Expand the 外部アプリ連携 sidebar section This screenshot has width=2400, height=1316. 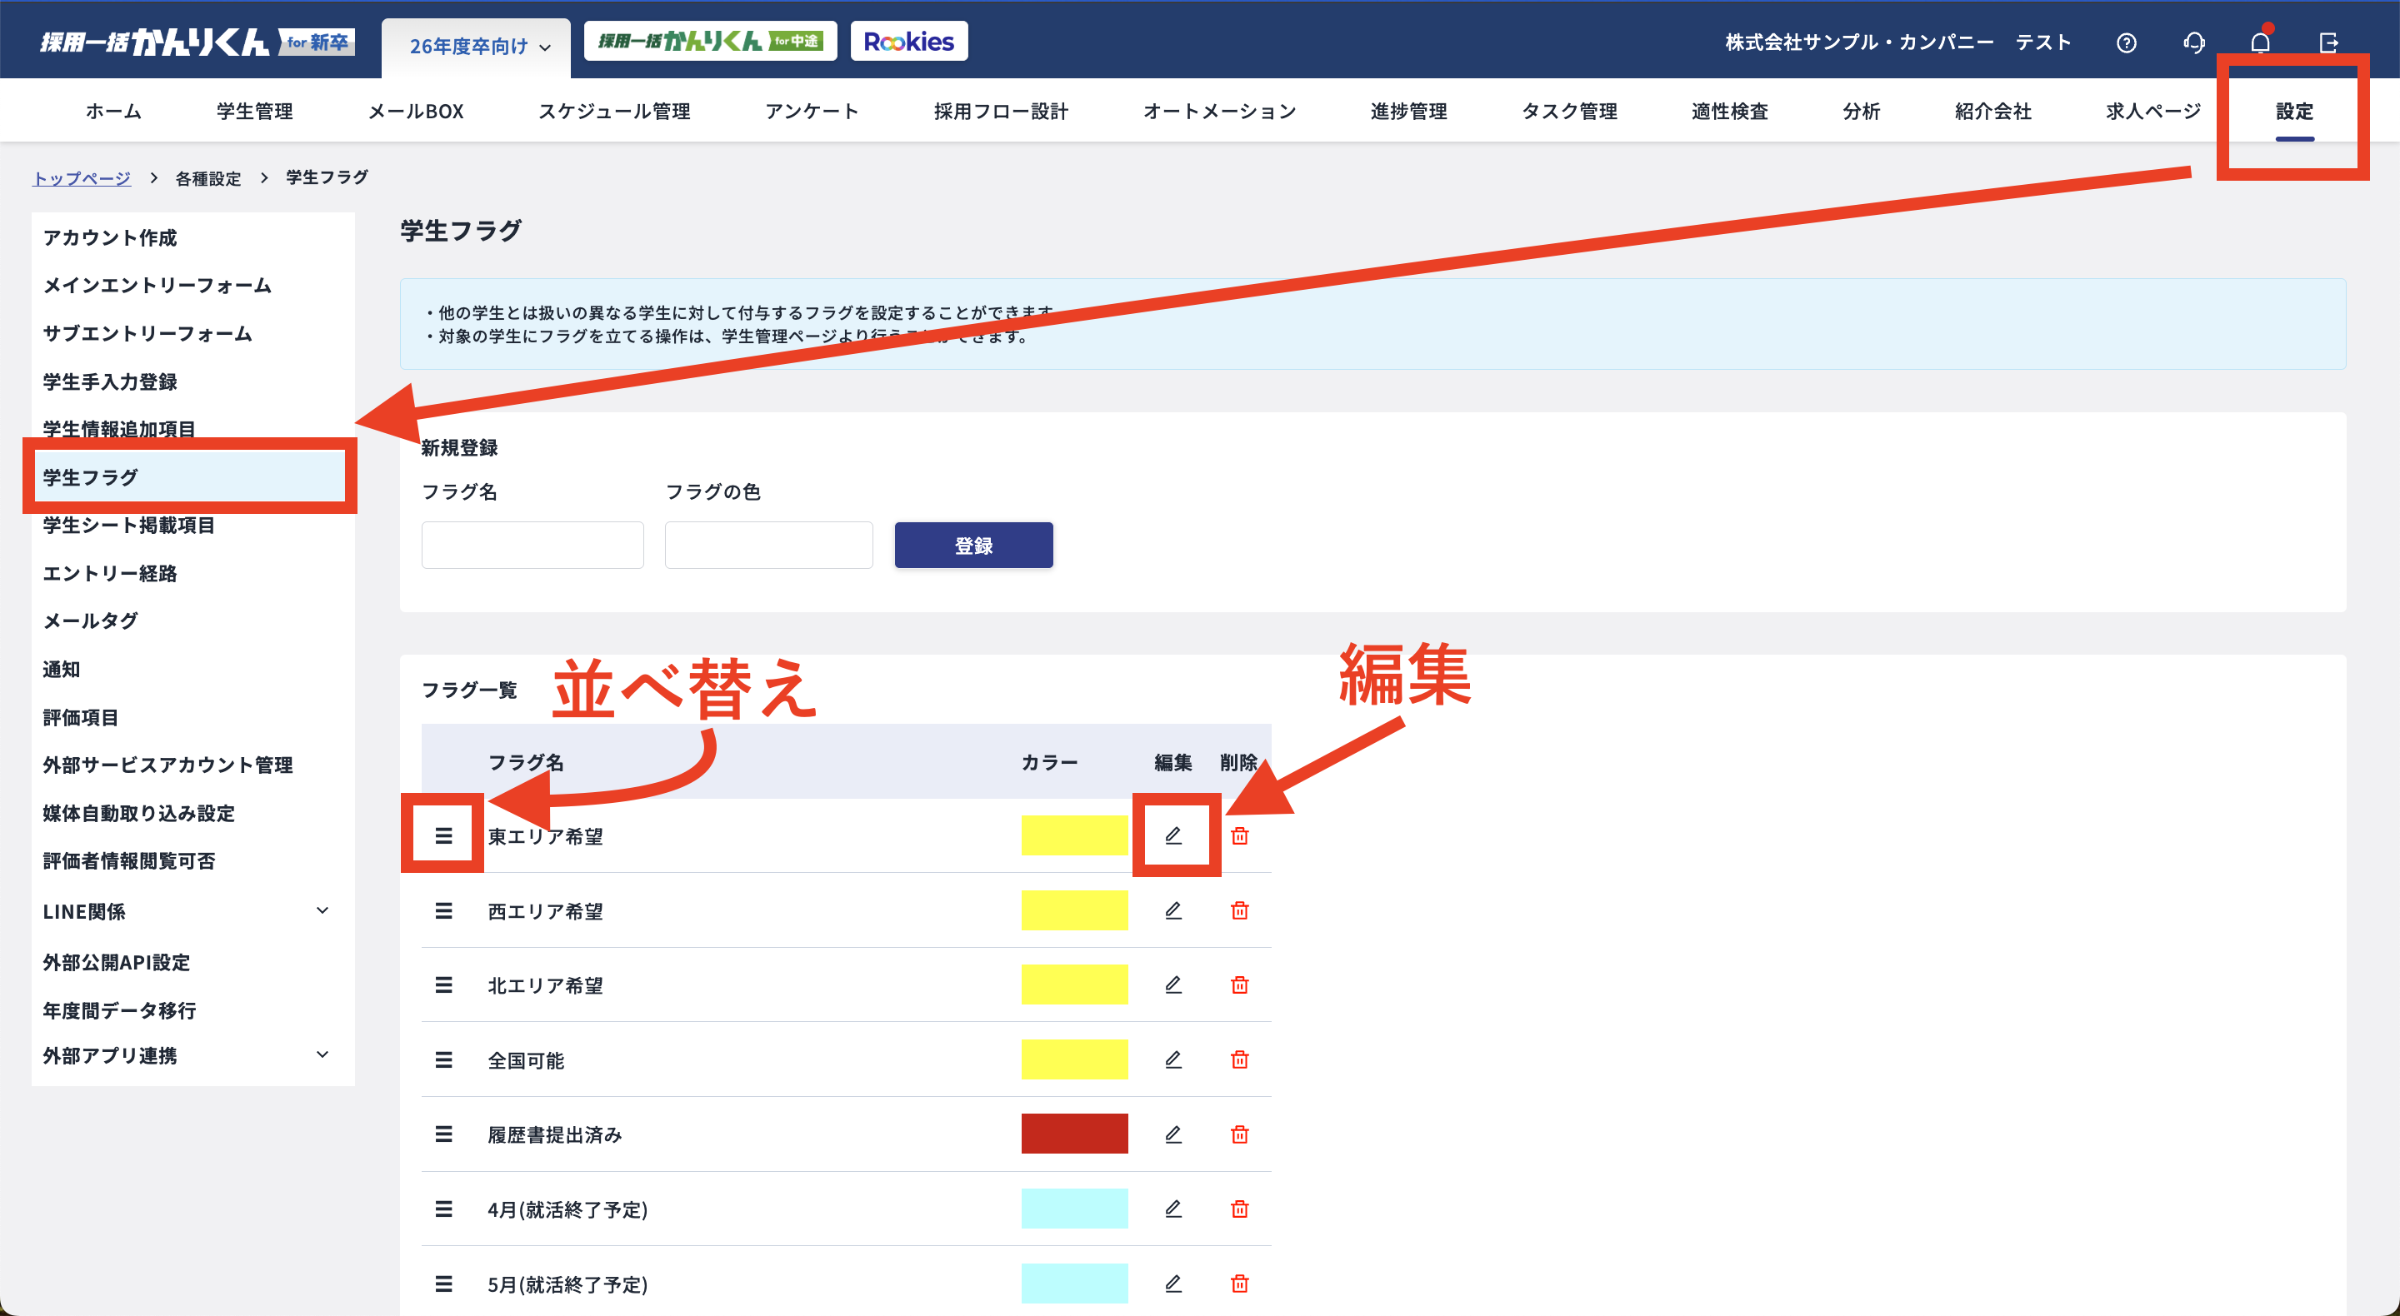(322, 1055)
